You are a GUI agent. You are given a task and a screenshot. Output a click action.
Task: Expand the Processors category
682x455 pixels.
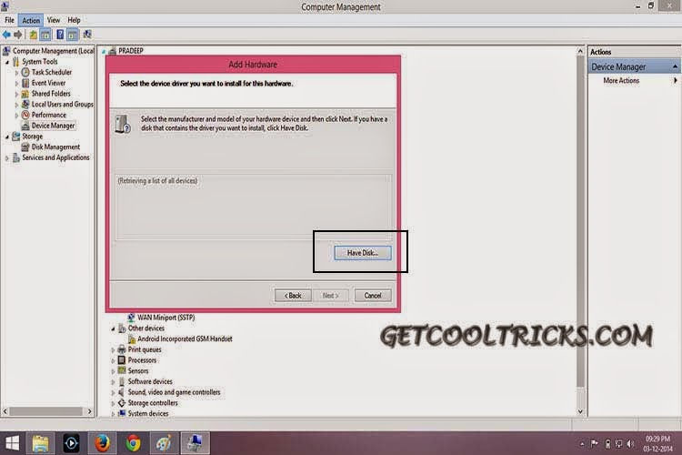[113, 360]
